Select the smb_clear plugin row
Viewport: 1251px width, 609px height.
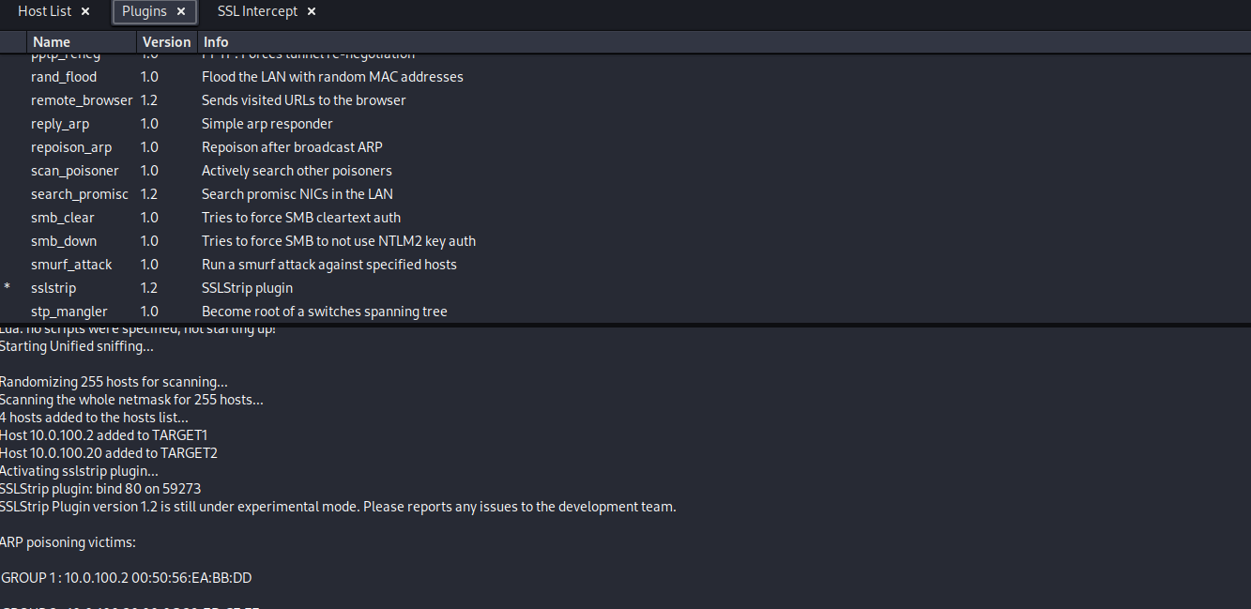pos(62,218)
